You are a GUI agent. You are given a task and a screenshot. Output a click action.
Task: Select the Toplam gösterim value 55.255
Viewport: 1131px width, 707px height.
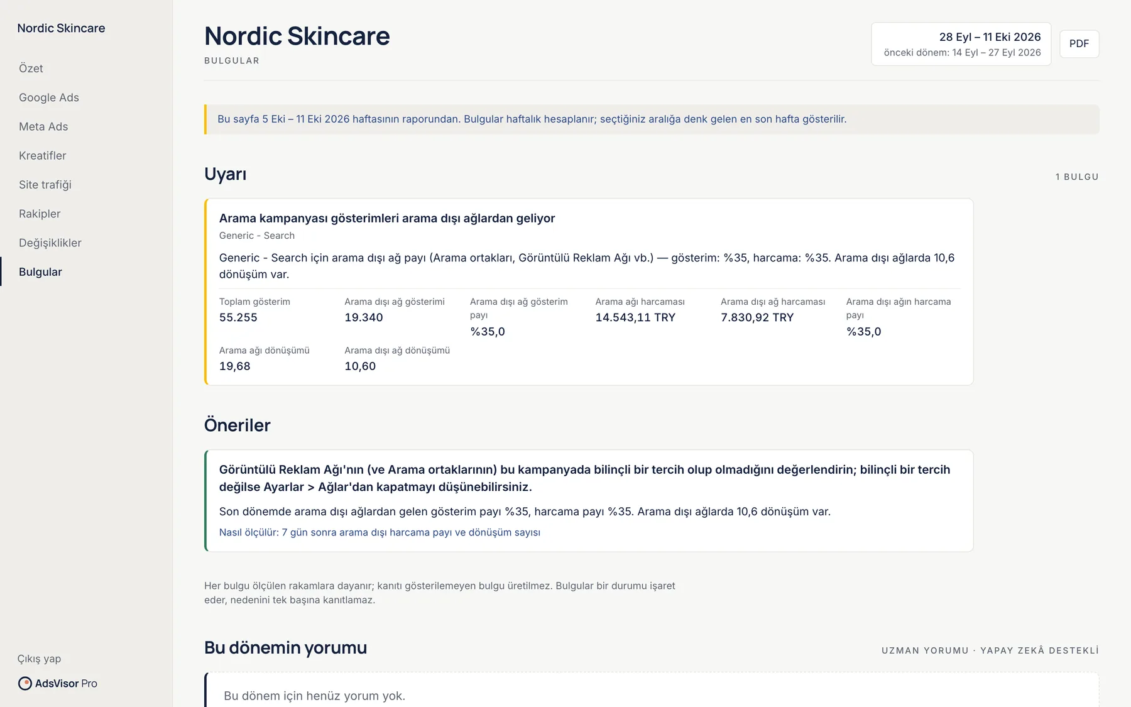pyautogui.click(x=238, y=317)
